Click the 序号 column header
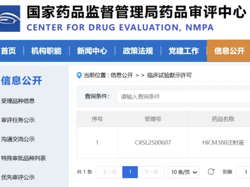 [x=97, y=119]
